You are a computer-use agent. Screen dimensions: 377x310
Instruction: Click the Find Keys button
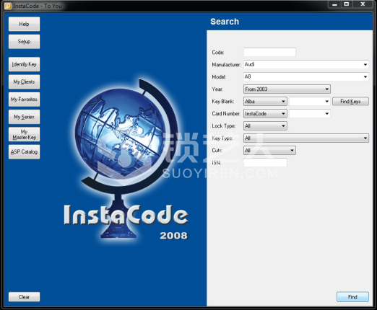pos(350,102)
